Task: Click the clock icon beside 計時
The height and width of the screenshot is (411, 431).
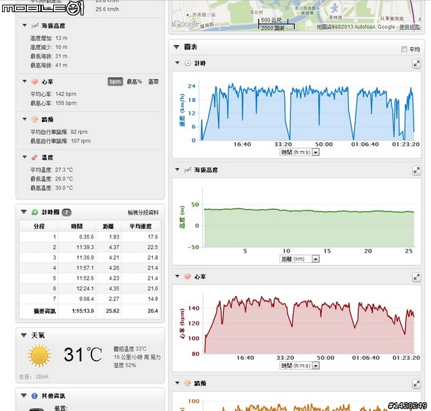Action: [x=187, y=63]
